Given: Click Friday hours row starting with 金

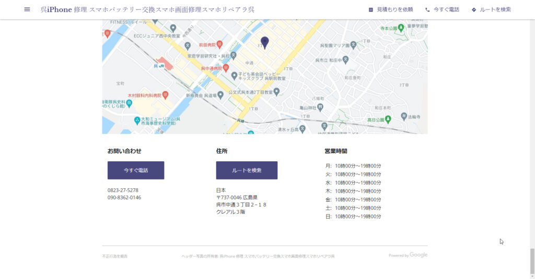Looking at the screenshot, I should pos(353,199).
